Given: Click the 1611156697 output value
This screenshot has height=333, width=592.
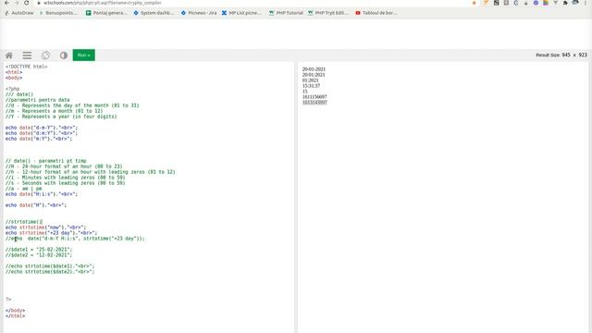Looking at the screenshot, I should coord(314,96).
